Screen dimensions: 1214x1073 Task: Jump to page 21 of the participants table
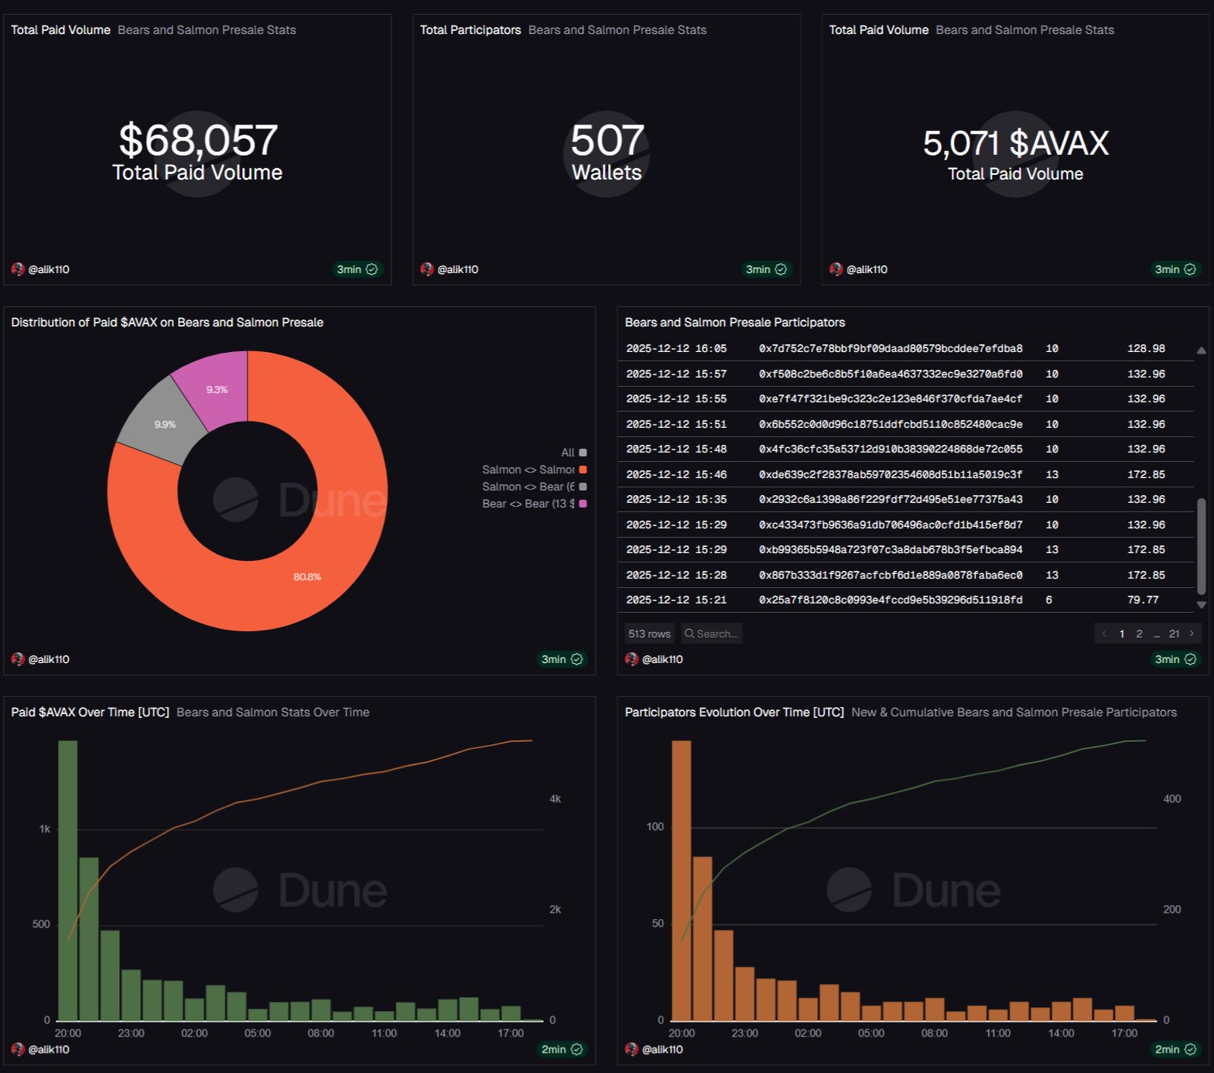[x=1174, y=634]
